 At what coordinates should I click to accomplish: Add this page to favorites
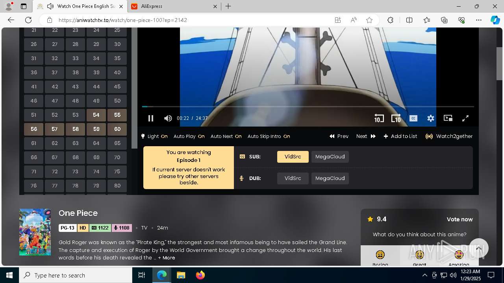[369, 20]
